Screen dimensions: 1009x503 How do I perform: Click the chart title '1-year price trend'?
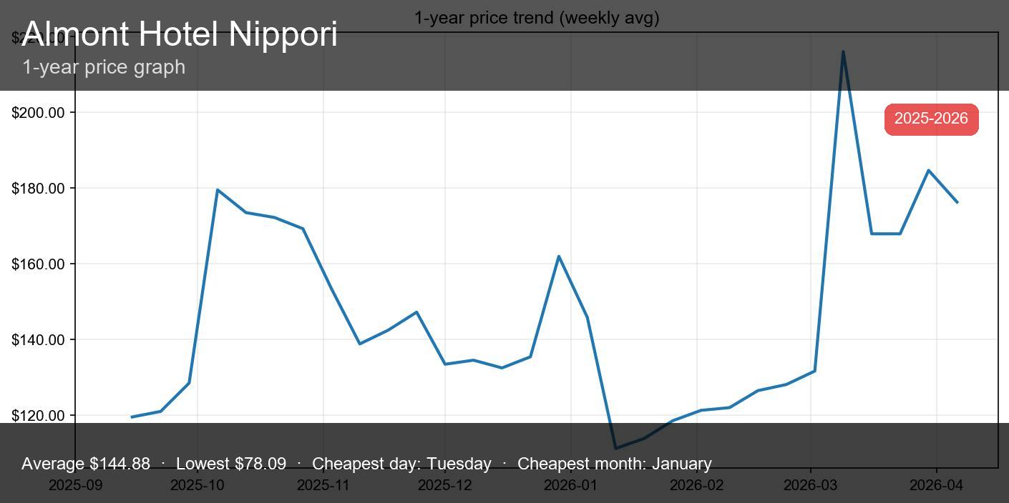pyautogui.click(x=536, y=18)
